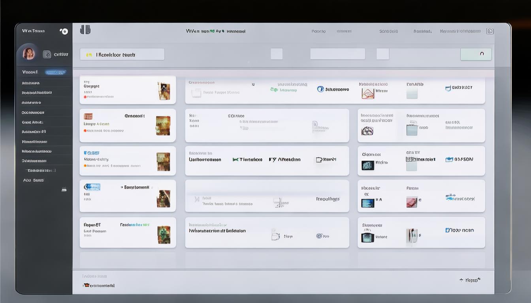Select the leftmost text tab in the header's right group

click(x=318, y=31)
